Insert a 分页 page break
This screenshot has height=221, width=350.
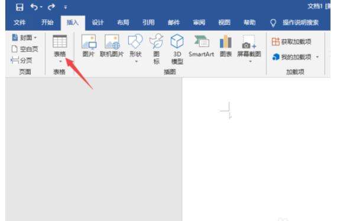[x=21, y=60]
